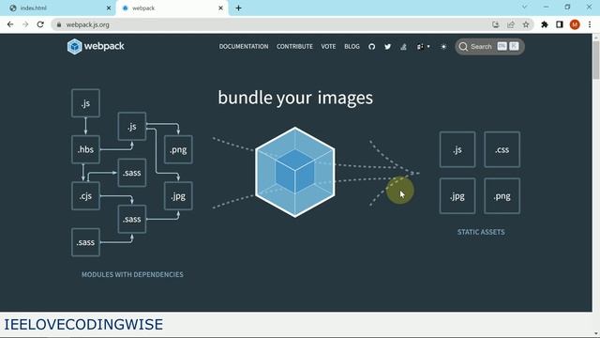Image resolution: width=600 pixels, height=338 pixels.
Task: Click the .js static asset box
Action: coord(457,149)
